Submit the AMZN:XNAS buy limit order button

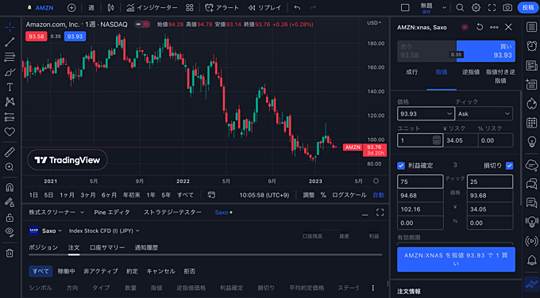tap(456, 259)
